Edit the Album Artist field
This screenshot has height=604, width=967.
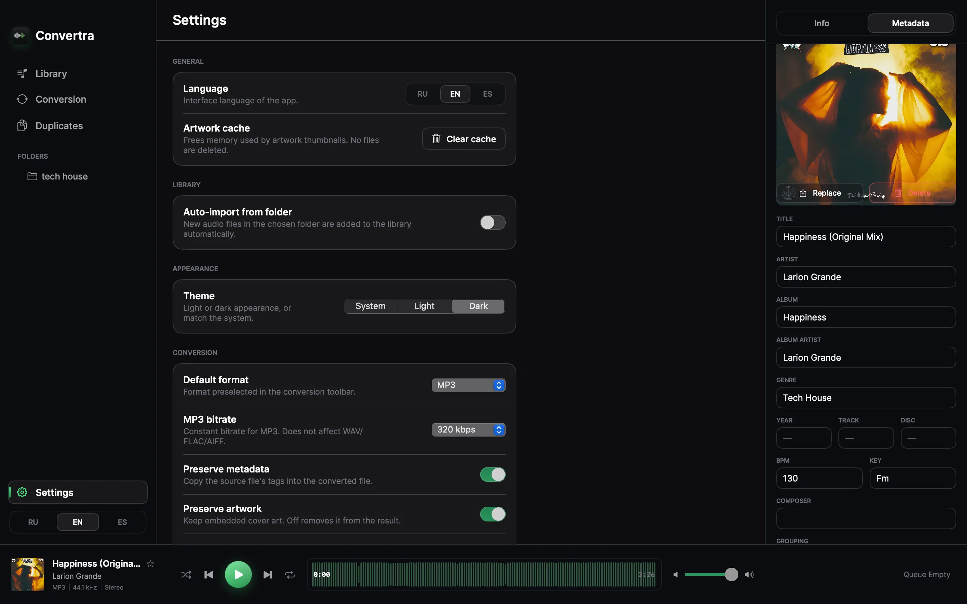tap(866, 357)
